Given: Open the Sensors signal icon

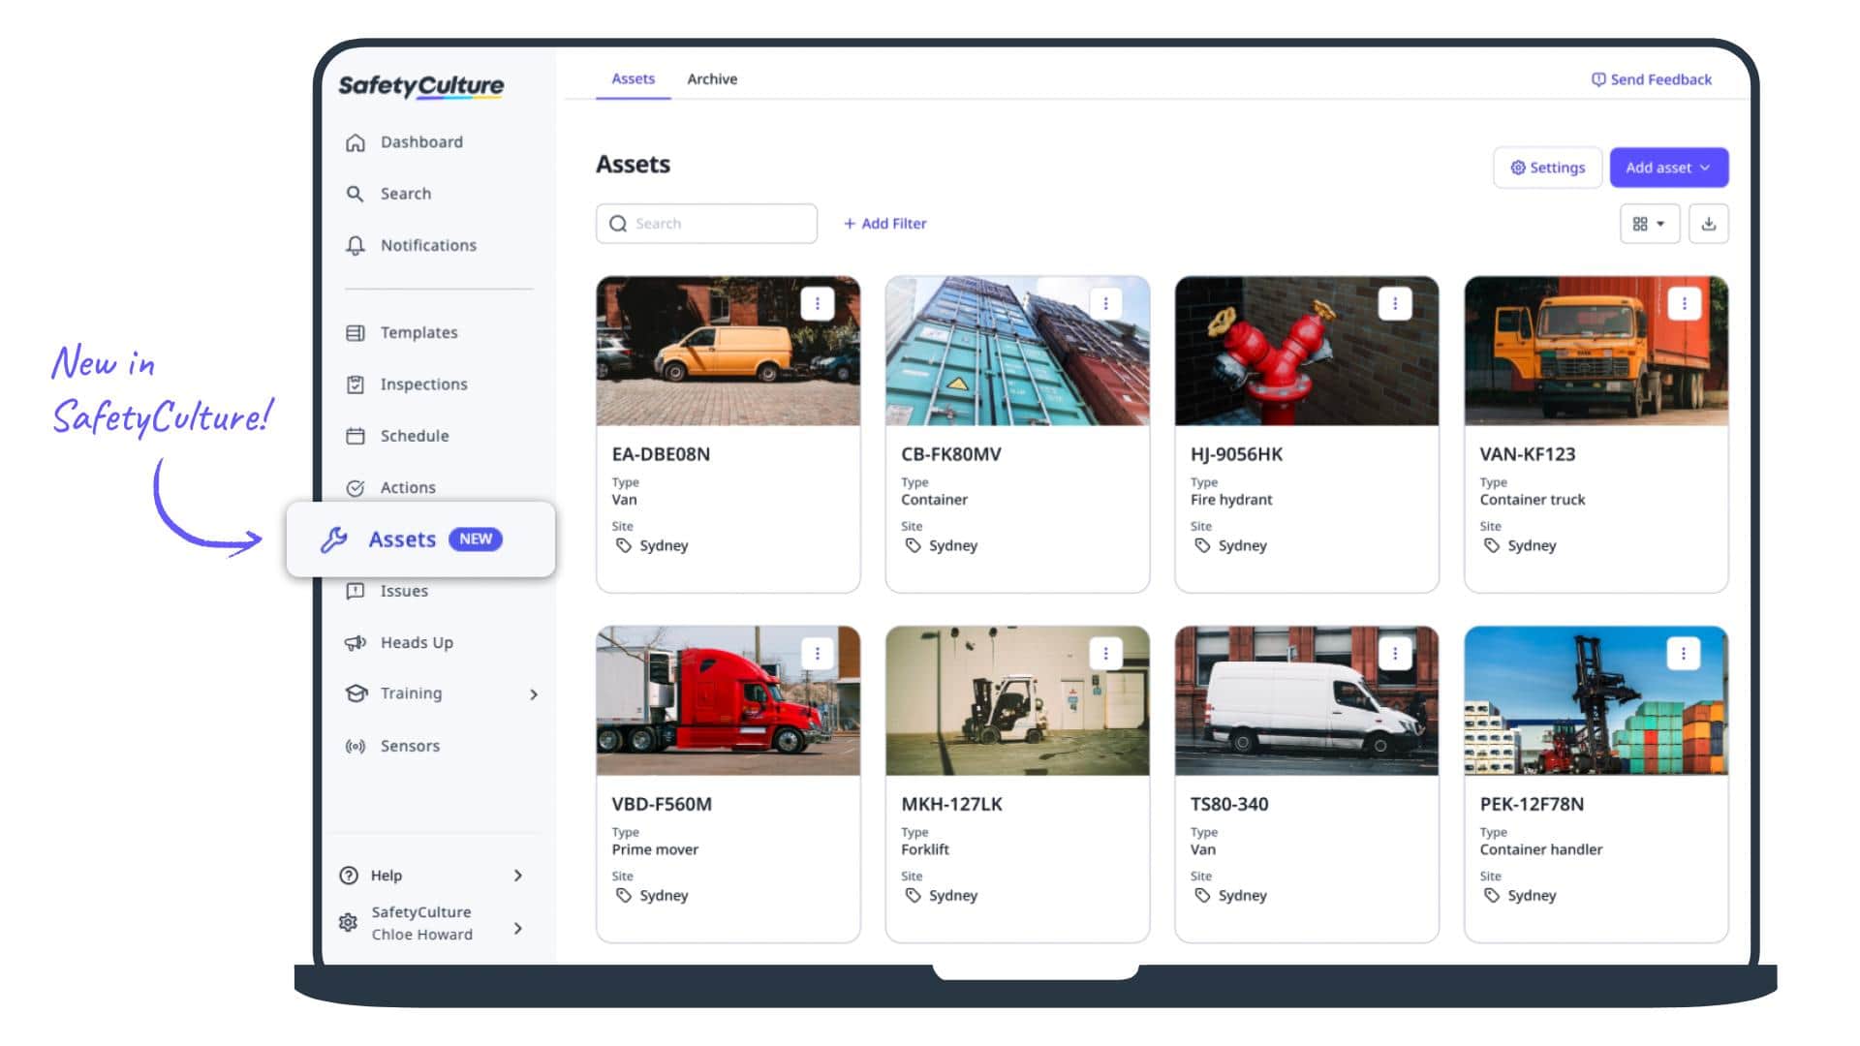Looking at the screenshot, I should click(356, 746).
